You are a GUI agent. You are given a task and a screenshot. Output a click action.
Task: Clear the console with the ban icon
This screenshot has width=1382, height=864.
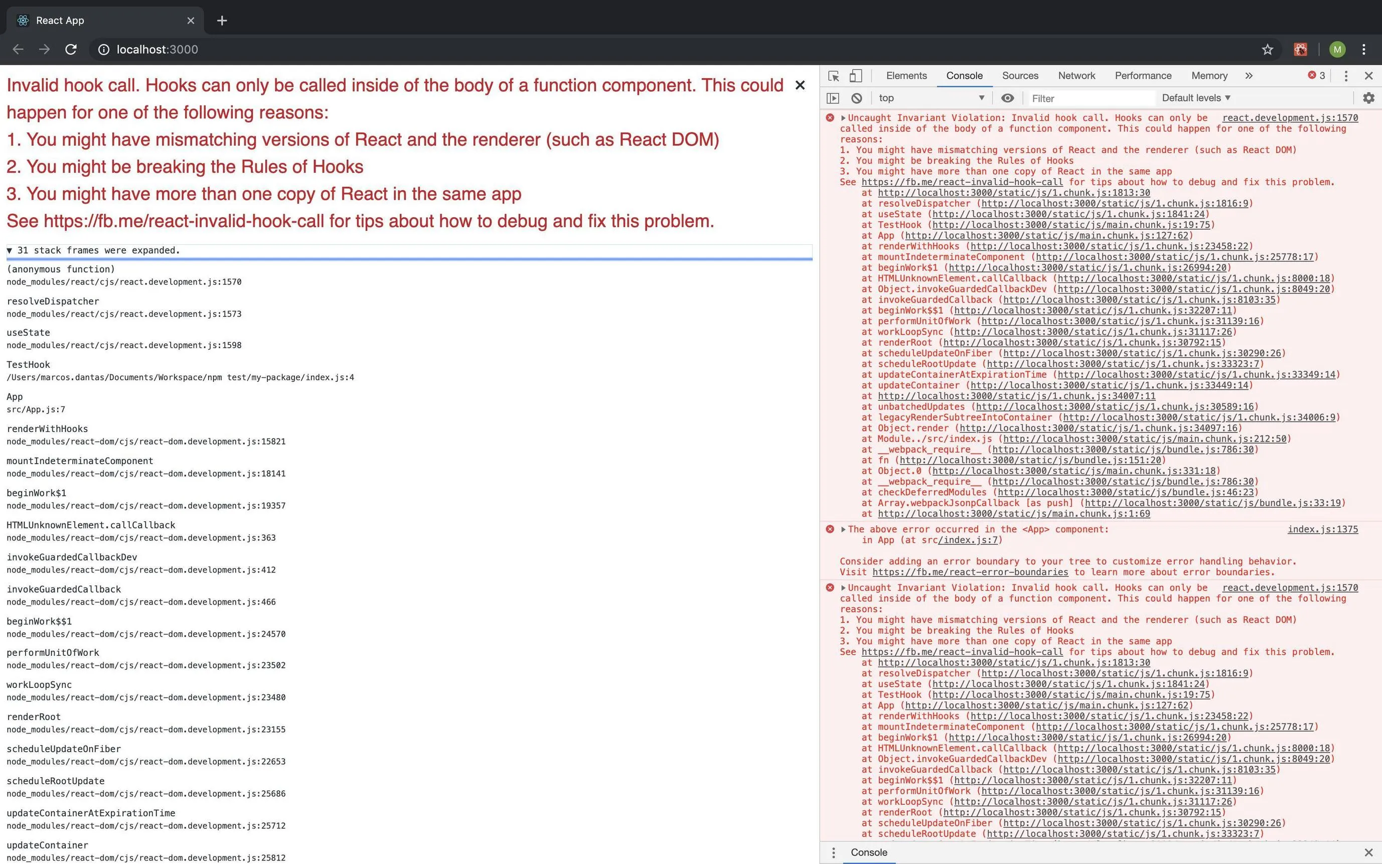tap(856, 98)
